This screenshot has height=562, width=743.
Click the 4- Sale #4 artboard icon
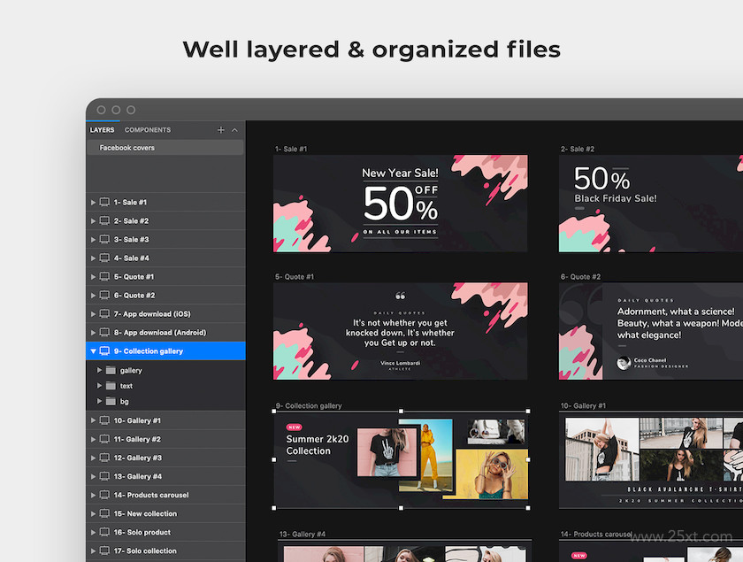coord(104,258)
